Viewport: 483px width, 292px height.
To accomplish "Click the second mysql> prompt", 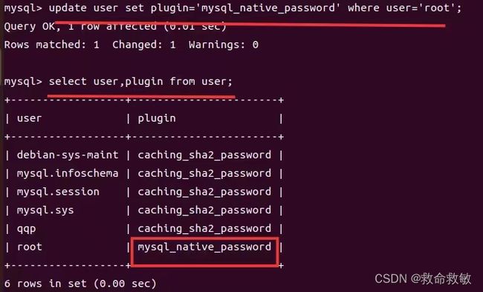I will [23, 82].
